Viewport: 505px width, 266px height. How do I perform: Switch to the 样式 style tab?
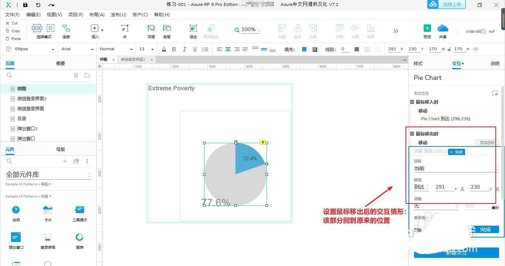(418, 63)
